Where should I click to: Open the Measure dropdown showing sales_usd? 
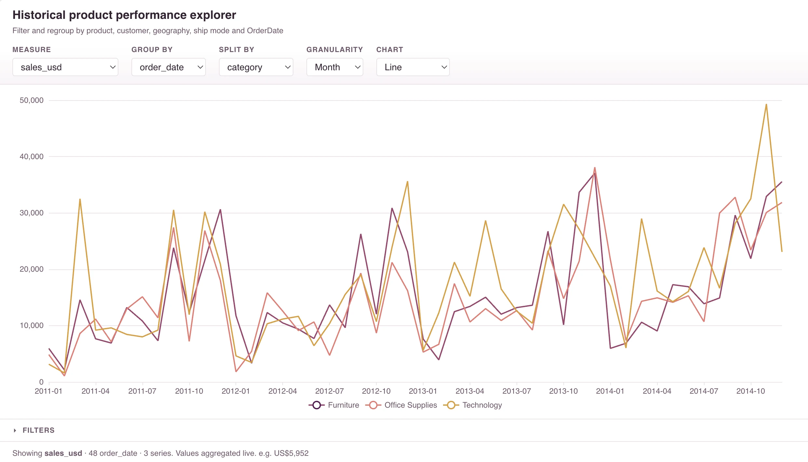(x=65, y=67)
